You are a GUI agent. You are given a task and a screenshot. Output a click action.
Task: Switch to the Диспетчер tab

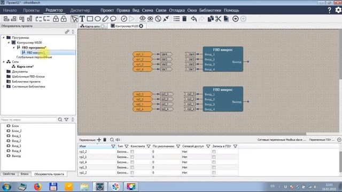(80, 10)
